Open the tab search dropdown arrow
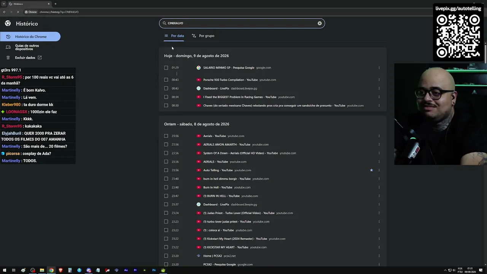This screenshot has width=487, height=274. tap(4, 4)
